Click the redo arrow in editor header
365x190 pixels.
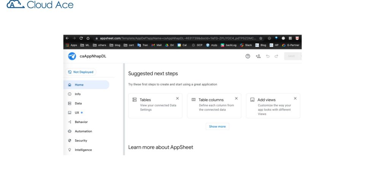[276, 56]
